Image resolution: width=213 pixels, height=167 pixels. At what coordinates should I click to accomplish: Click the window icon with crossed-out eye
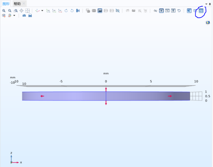(x=167, y=11)
